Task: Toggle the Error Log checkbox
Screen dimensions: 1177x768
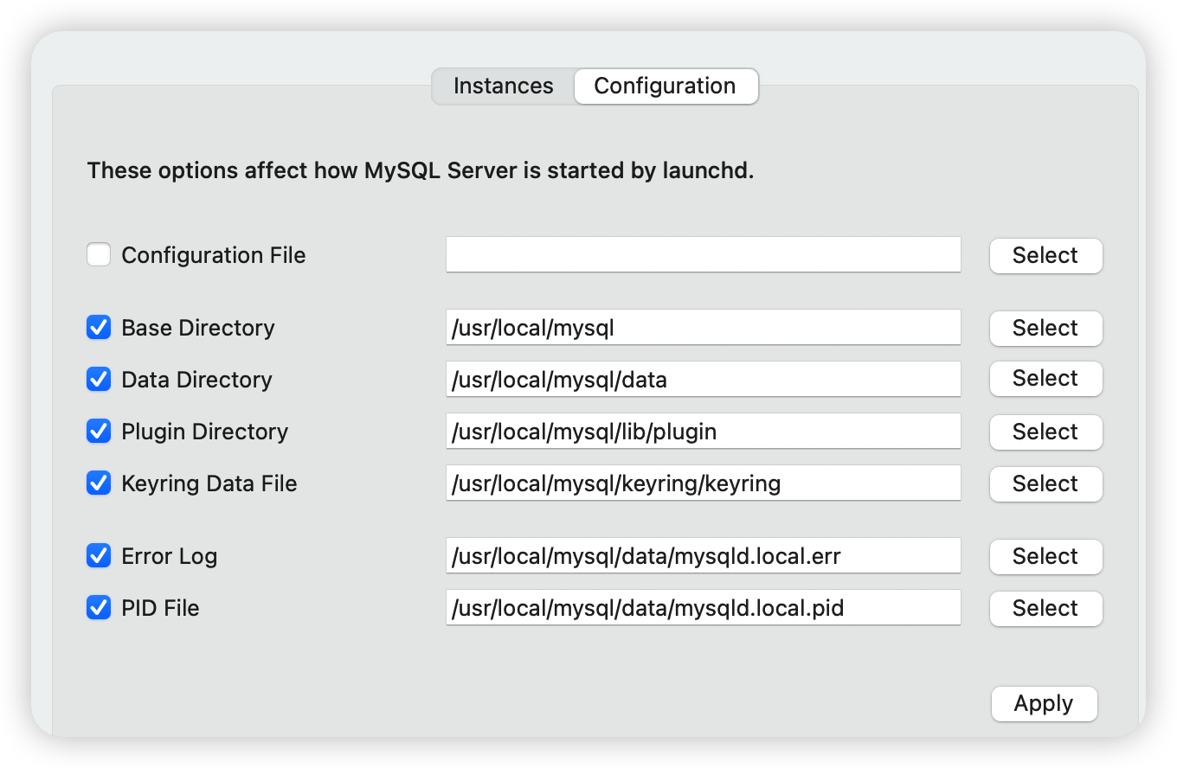Action: [x=99, y=556]
